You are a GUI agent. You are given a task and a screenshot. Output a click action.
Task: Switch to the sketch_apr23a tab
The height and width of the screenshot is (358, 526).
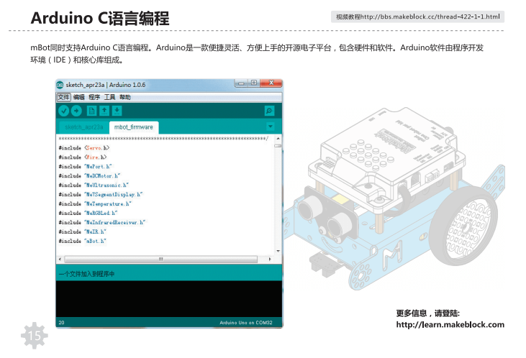(x=84, y=127)
